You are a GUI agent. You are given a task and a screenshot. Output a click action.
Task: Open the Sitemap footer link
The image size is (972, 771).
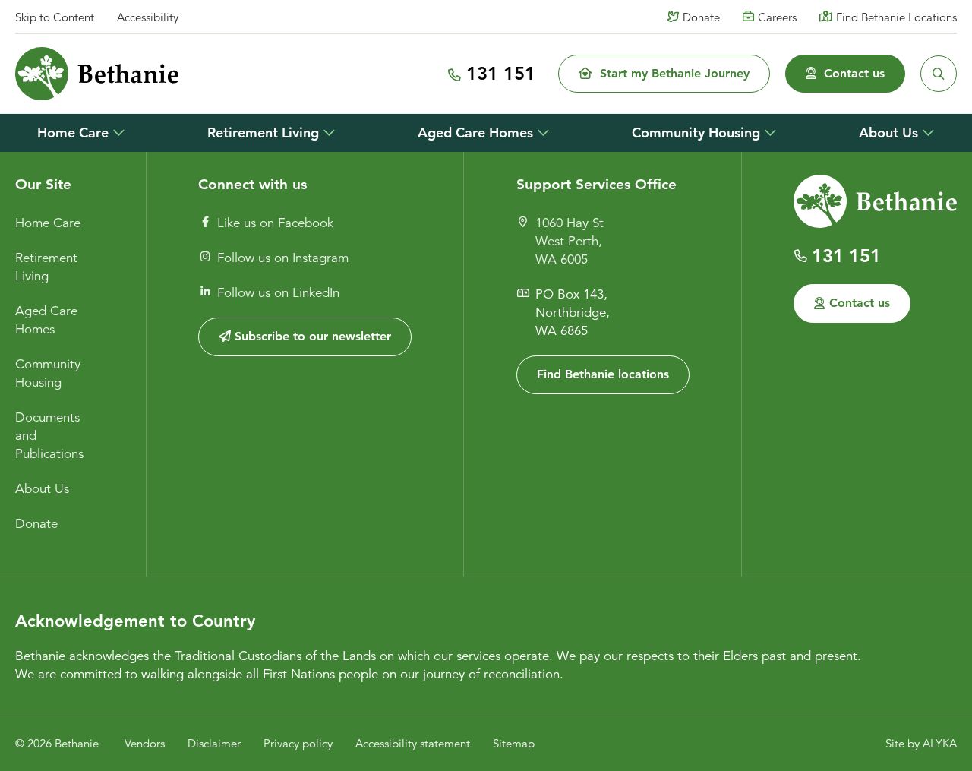[513, 744]
